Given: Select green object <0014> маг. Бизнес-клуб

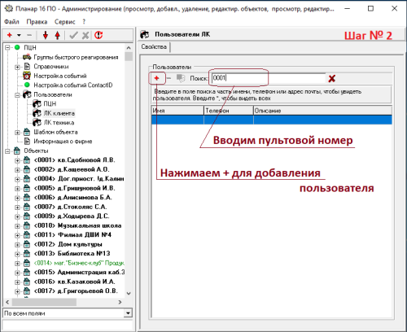Looking at the screenshot, I should (x=79, y=263).
